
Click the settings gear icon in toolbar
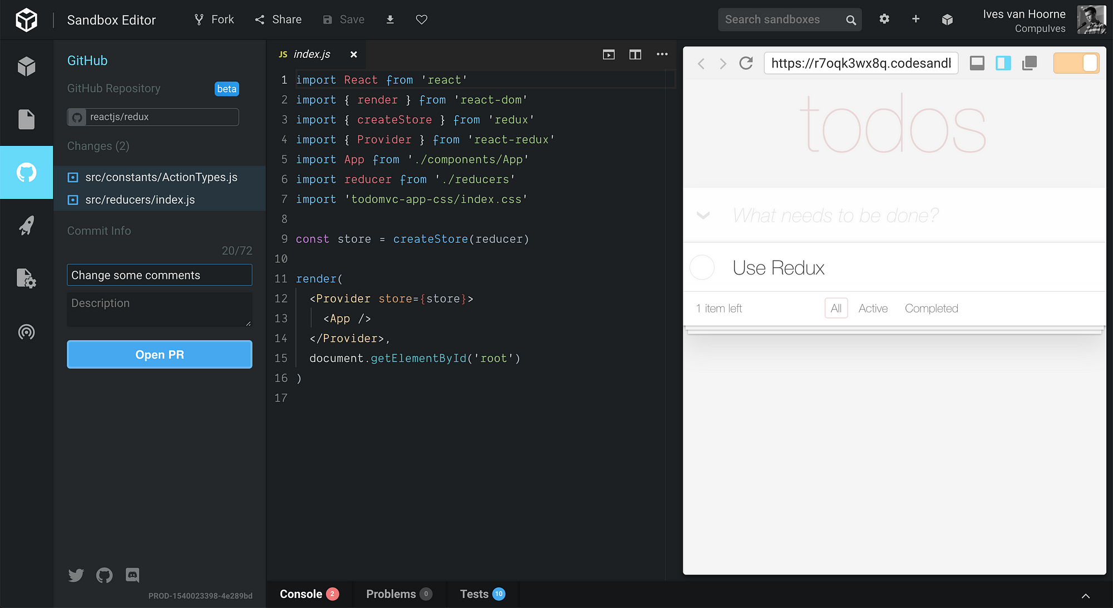pos(884,20)
